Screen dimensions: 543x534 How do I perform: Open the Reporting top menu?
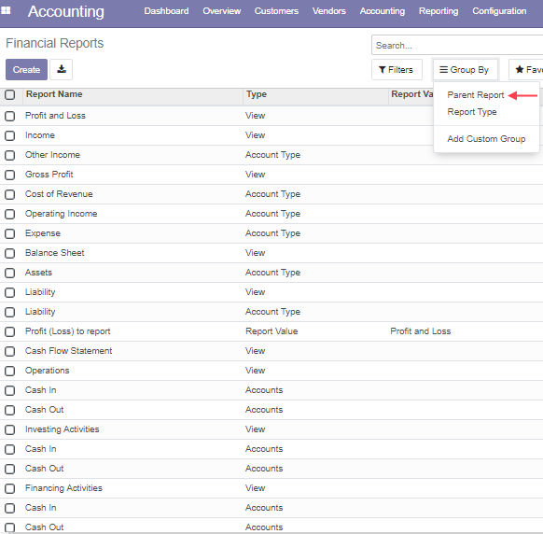[439, 11]
